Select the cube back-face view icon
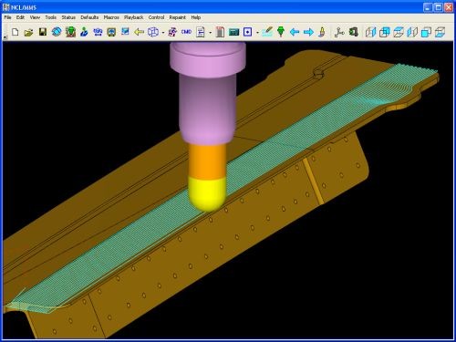The height and width of the screenshot is (342, 456). click(x=384, y=32)
